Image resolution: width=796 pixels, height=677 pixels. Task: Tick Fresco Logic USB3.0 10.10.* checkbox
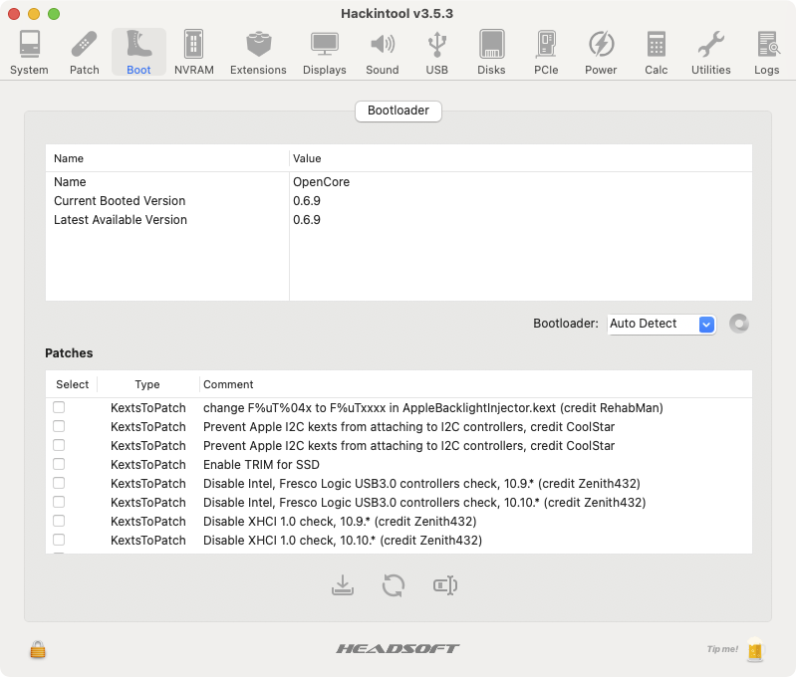[59, 502]
